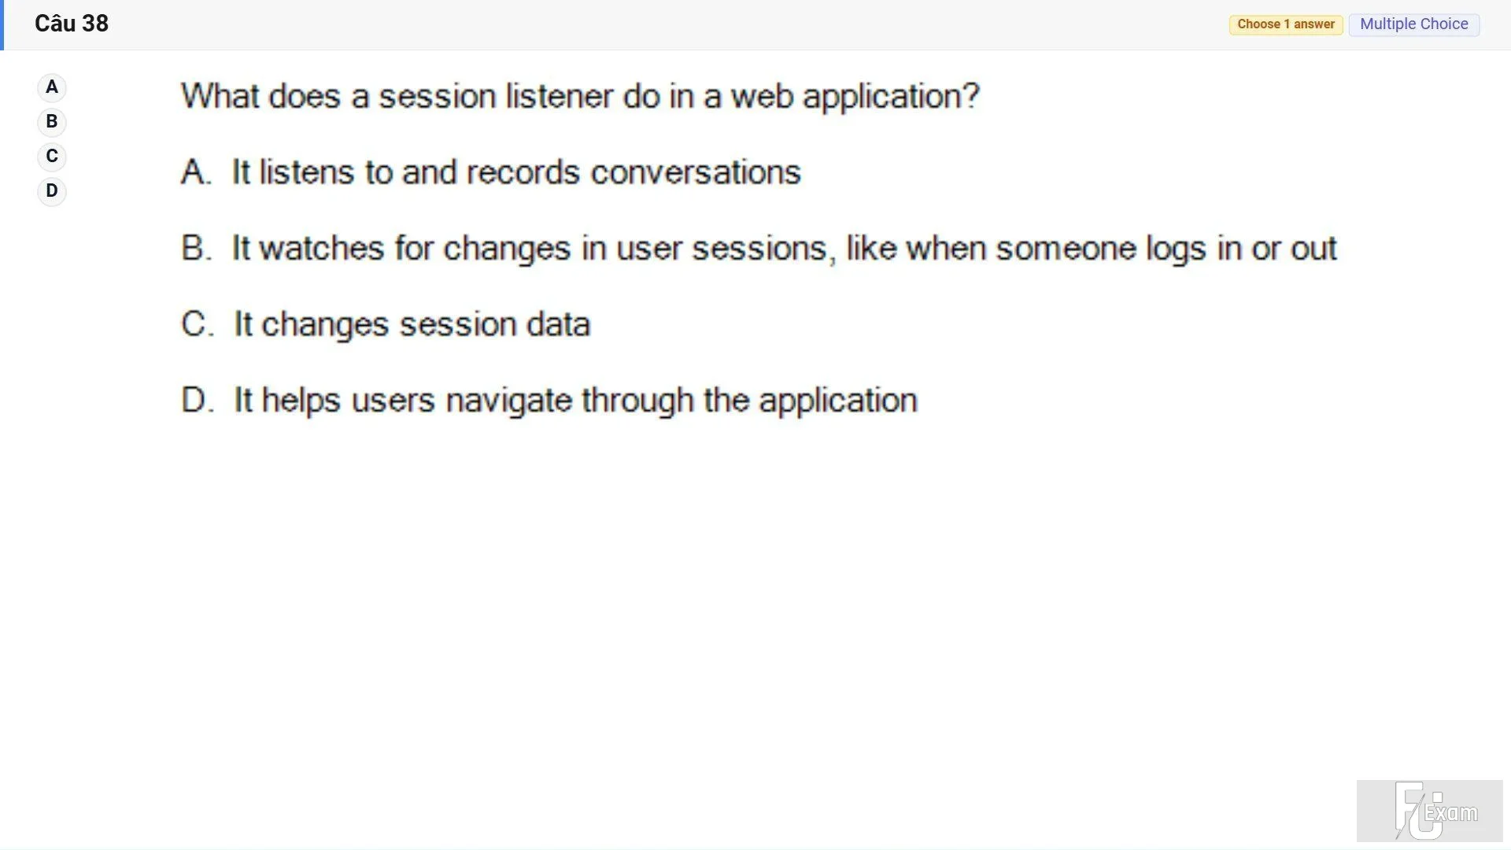Click 'It changes session data' answer text

(x=412, y=324)
